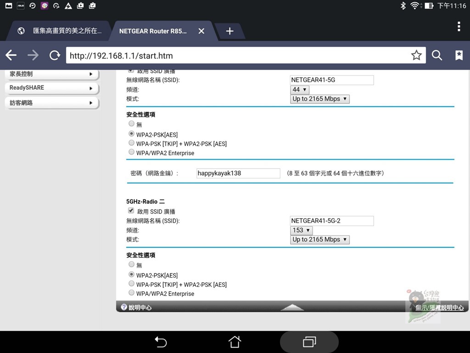
Task: Open the channel 153 dropdown
Action: coord(301,230)
